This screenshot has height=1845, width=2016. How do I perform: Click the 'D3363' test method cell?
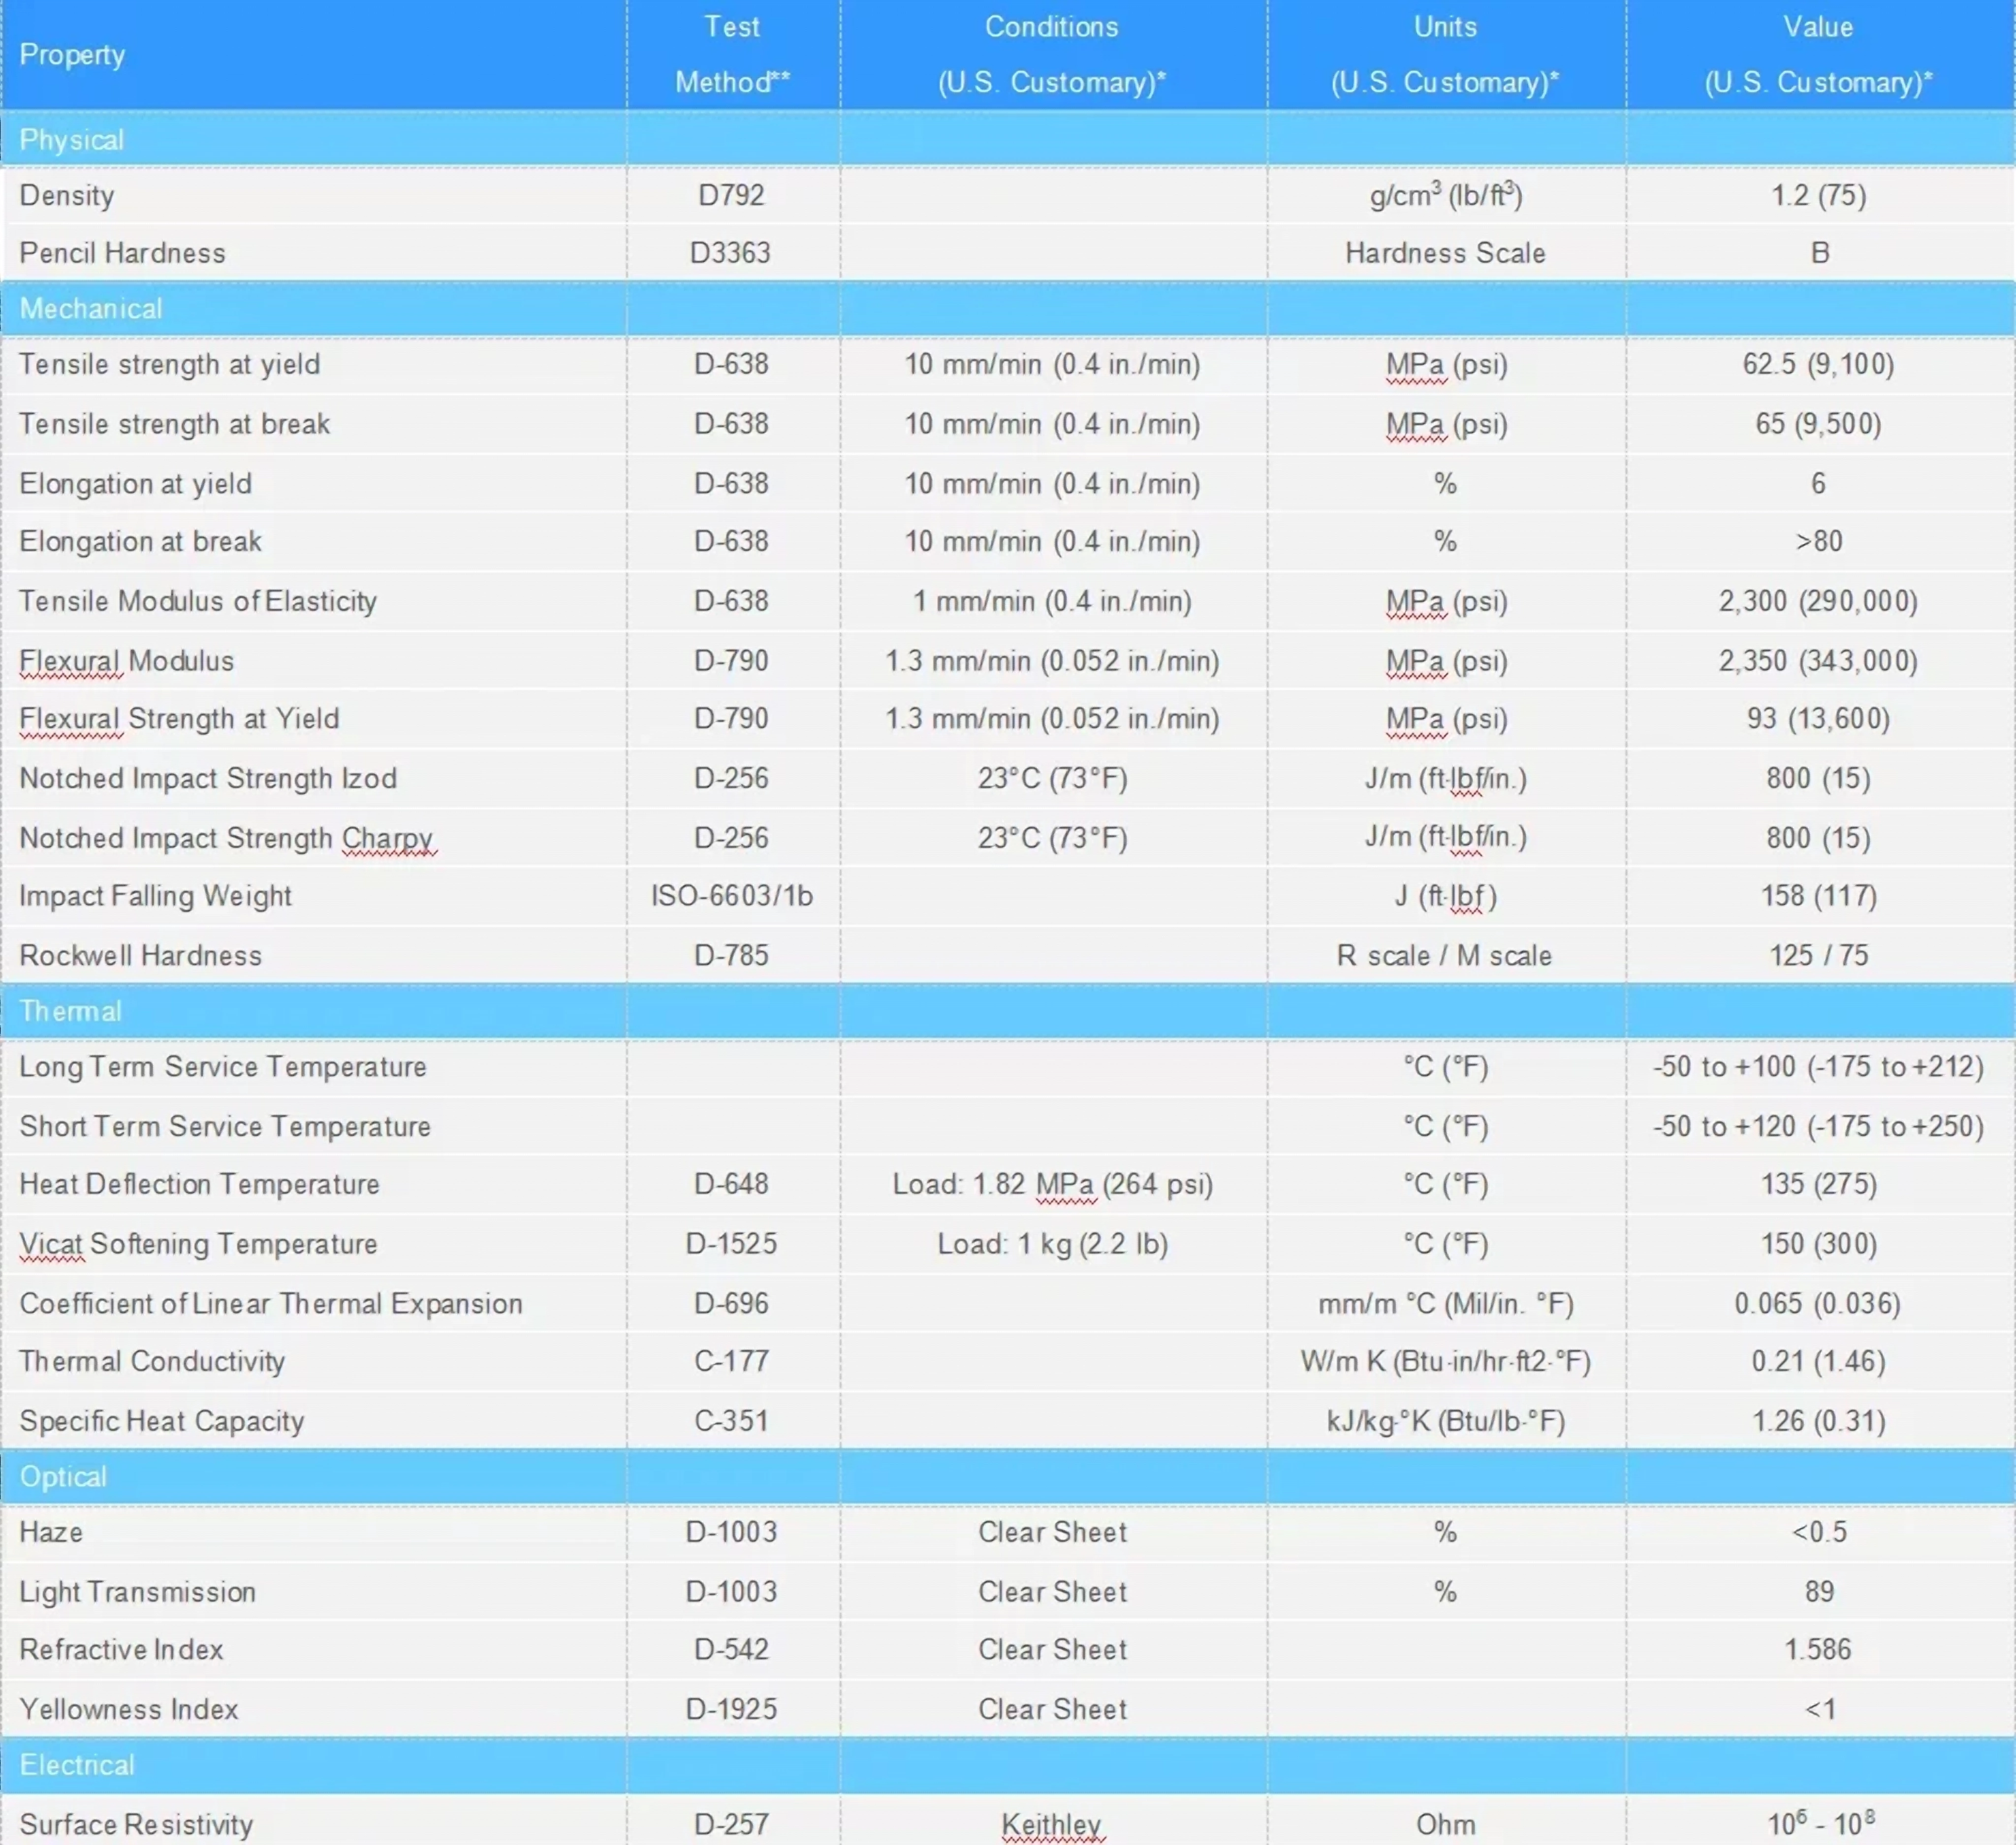pyautogui.click(x=730, y=253)
